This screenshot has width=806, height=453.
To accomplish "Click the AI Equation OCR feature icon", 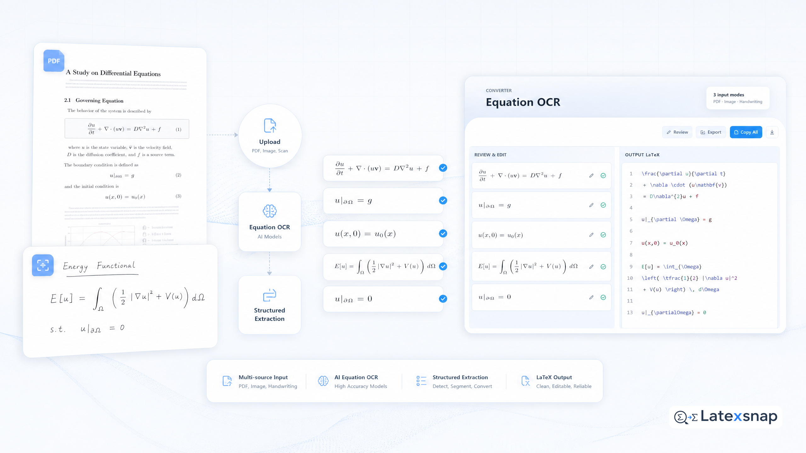I will [323, 381].
